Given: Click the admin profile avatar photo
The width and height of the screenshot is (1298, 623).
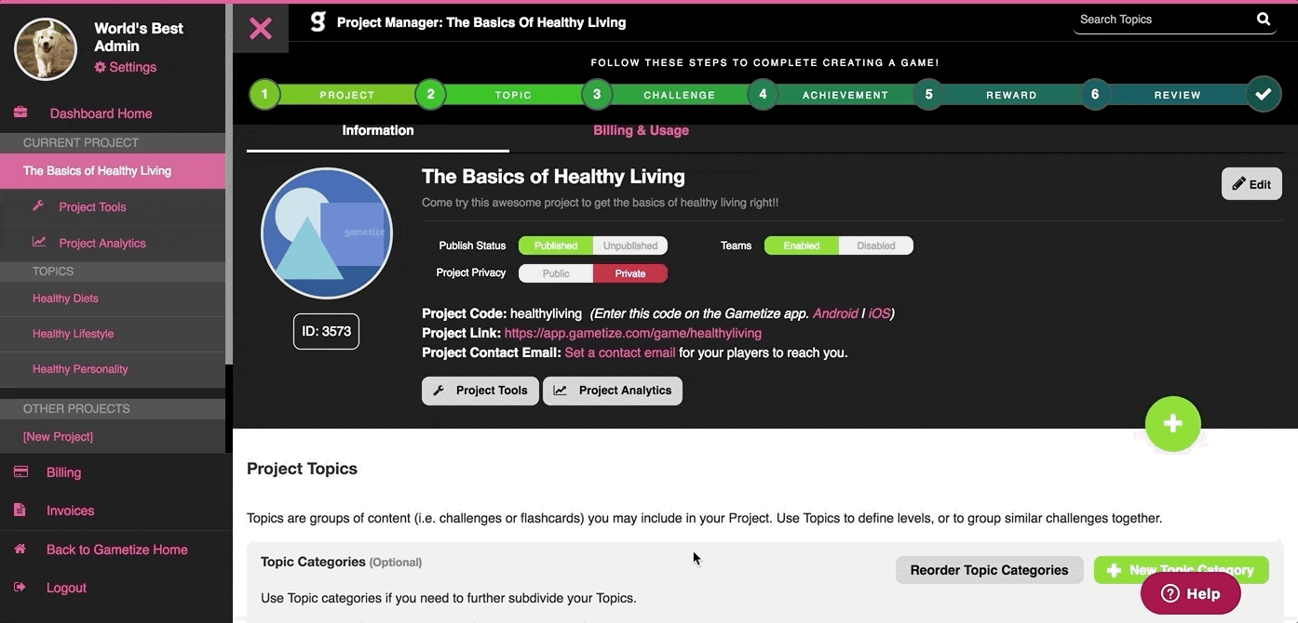Looking at the screenshot, I should [46, 49].
